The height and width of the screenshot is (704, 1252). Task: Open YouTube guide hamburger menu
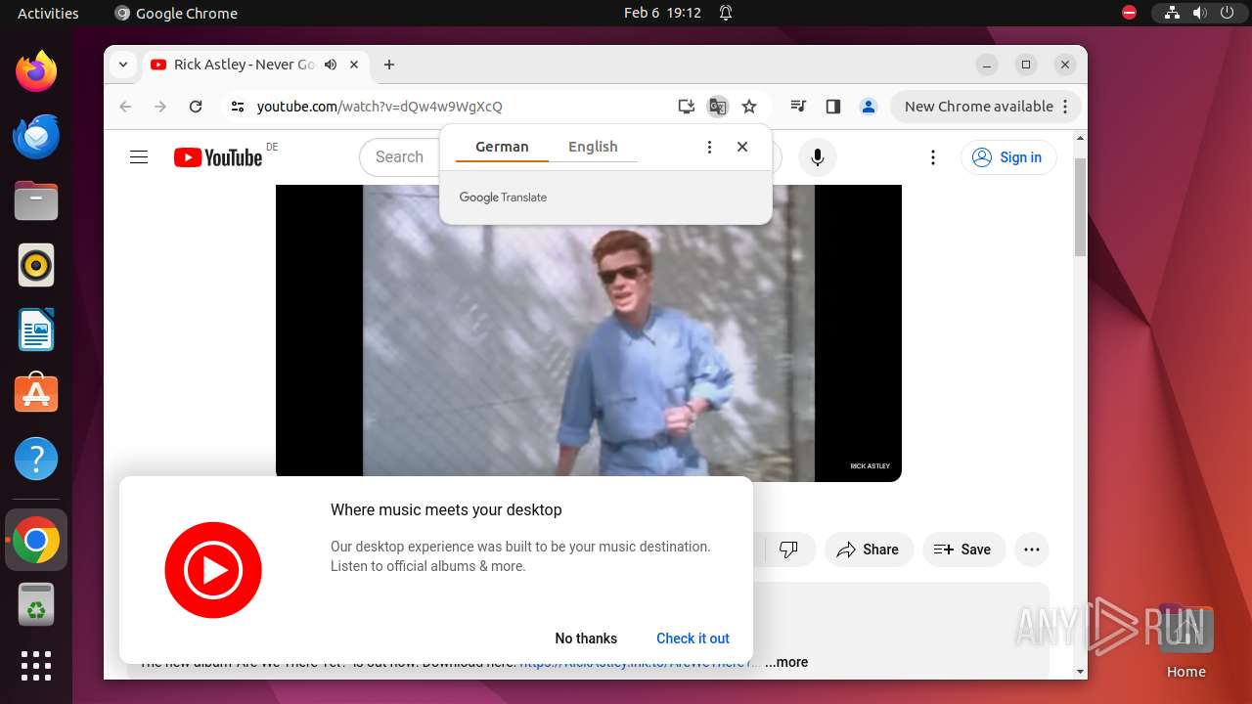(139, 157)
